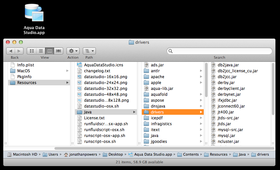The image size is (280, 170).
Task: Select aqua-lib.jar file icon
Action: coord(146,89)
